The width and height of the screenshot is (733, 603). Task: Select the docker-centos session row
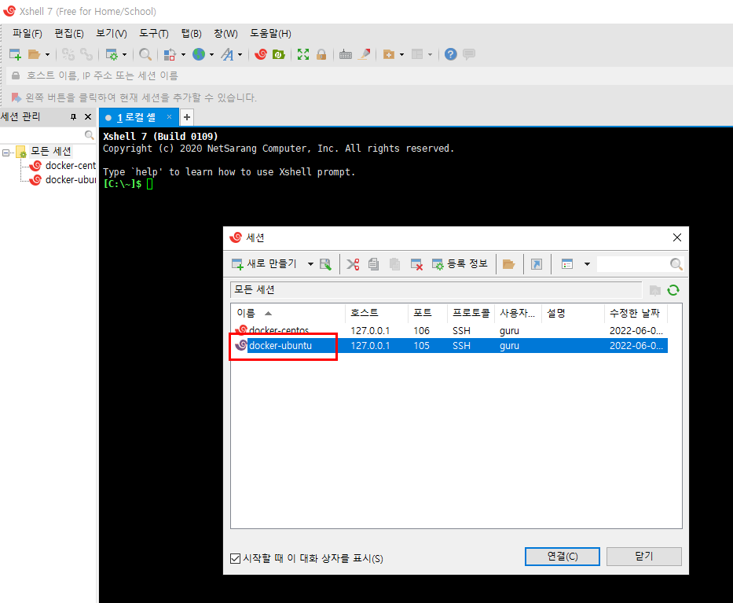[x=449, y=331]
